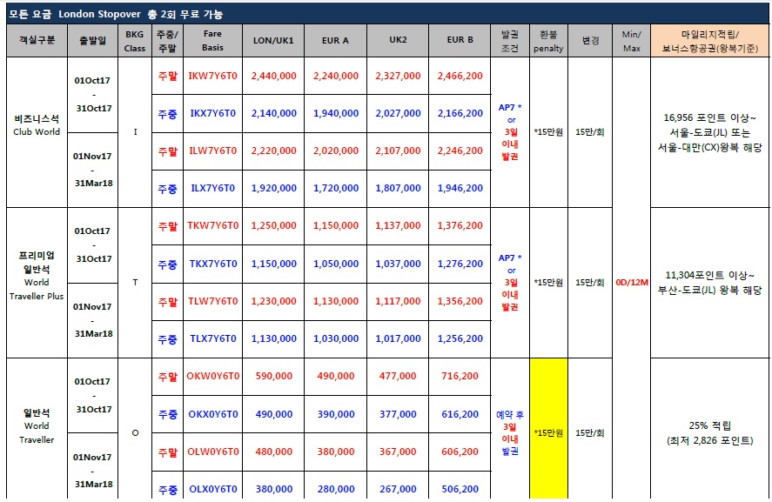This screenshot has width=772, height=502.
Task: Click the yellow highlighted *15만원 penalty cell
Action: (x=548, y=432)
